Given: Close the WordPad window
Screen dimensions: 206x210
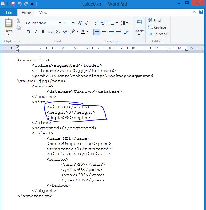Looking at the screenshot, I should pos(198,3).
